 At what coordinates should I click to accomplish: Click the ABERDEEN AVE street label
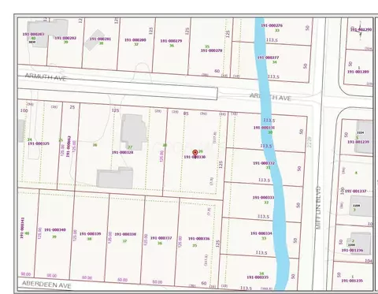(x=46, y=285)
